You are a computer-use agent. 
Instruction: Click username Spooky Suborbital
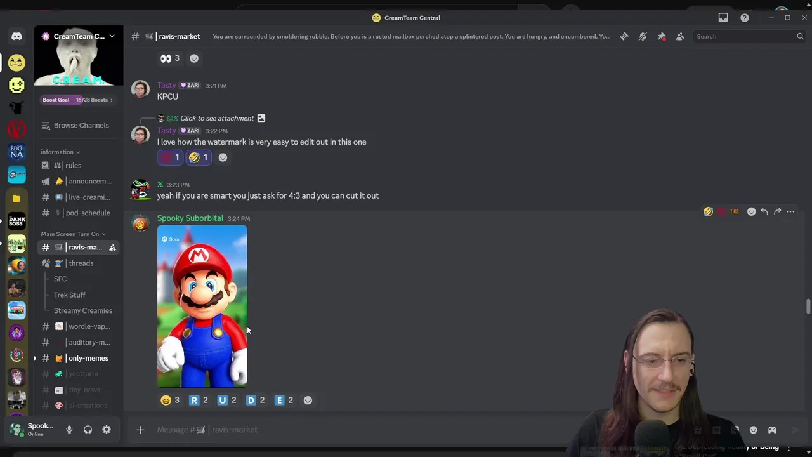coord(190,218)
